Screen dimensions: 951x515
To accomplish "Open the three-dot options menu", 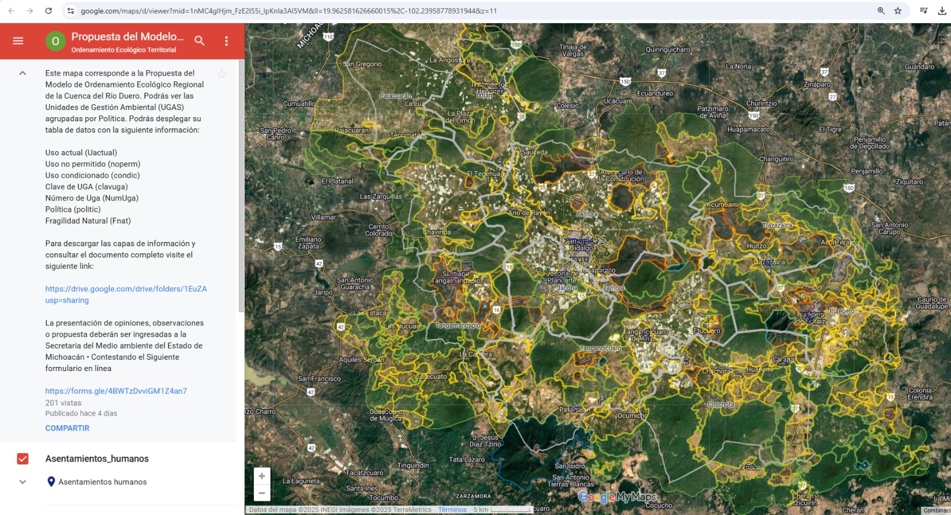I will point(226,41).
